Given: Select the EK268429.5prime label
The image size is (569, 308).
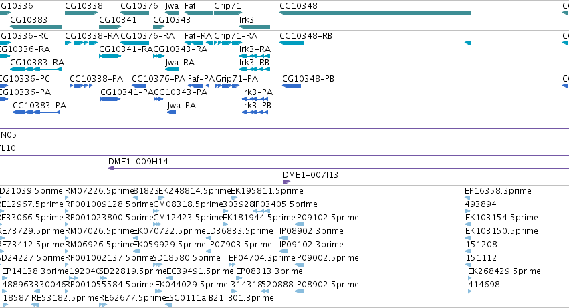Looking at the screenshot, I should click(x=504, y=271).
